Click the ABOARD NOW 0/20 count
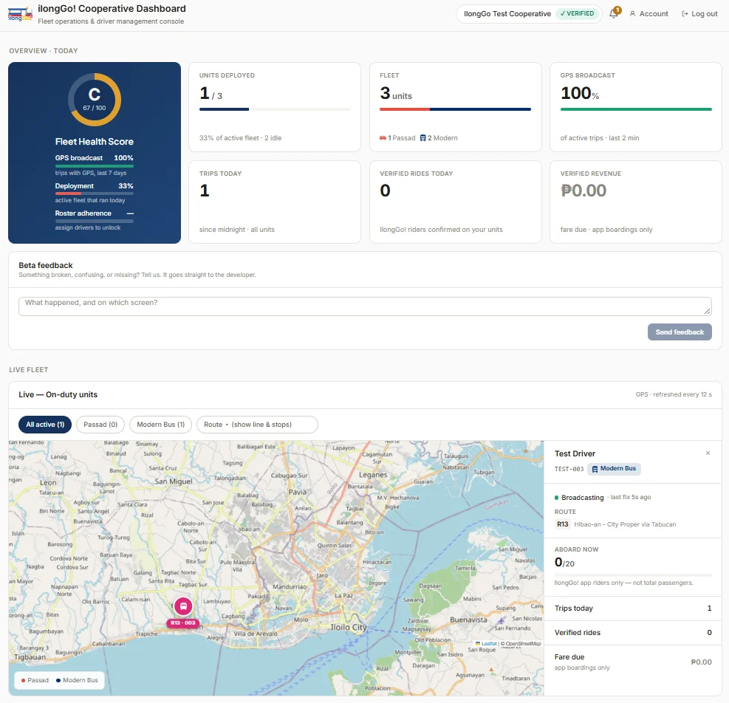This screenshot has height=703, width=729. click(564, 563)
